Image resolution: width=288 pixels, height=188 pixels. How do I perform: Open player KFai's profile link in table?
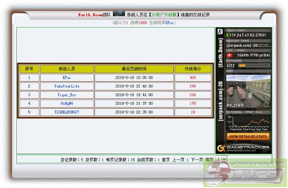point(67,78)
